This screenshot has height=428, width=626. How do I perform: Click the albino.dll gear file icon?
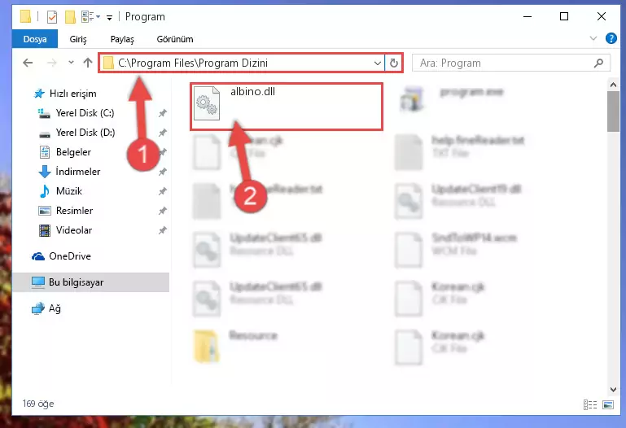tap(207, 103)
